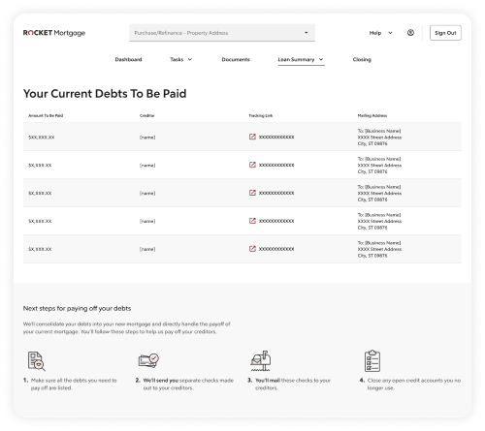The image size is (485, 431).
Task: Click the checks with checkmark icon for step 2
Action: click(x=148, y=360)
